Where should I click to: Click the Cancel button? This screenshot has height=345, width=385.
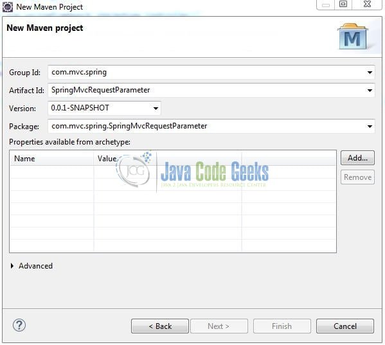coord(345,326)
